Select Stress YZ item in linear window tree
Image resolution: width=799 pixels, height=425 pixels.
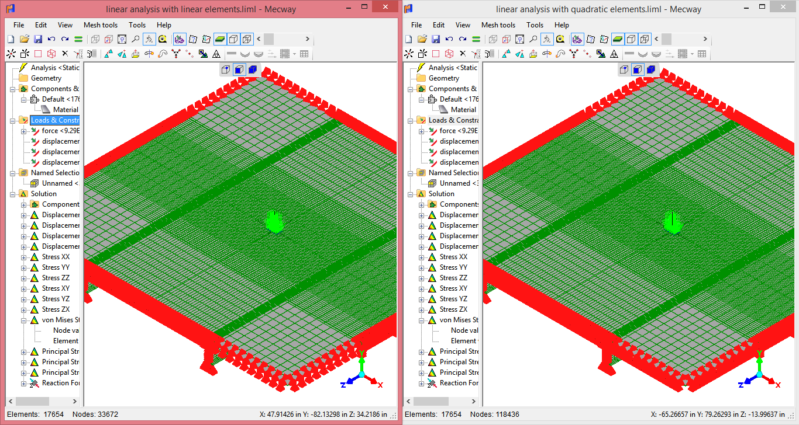click(x=56, y=299)
